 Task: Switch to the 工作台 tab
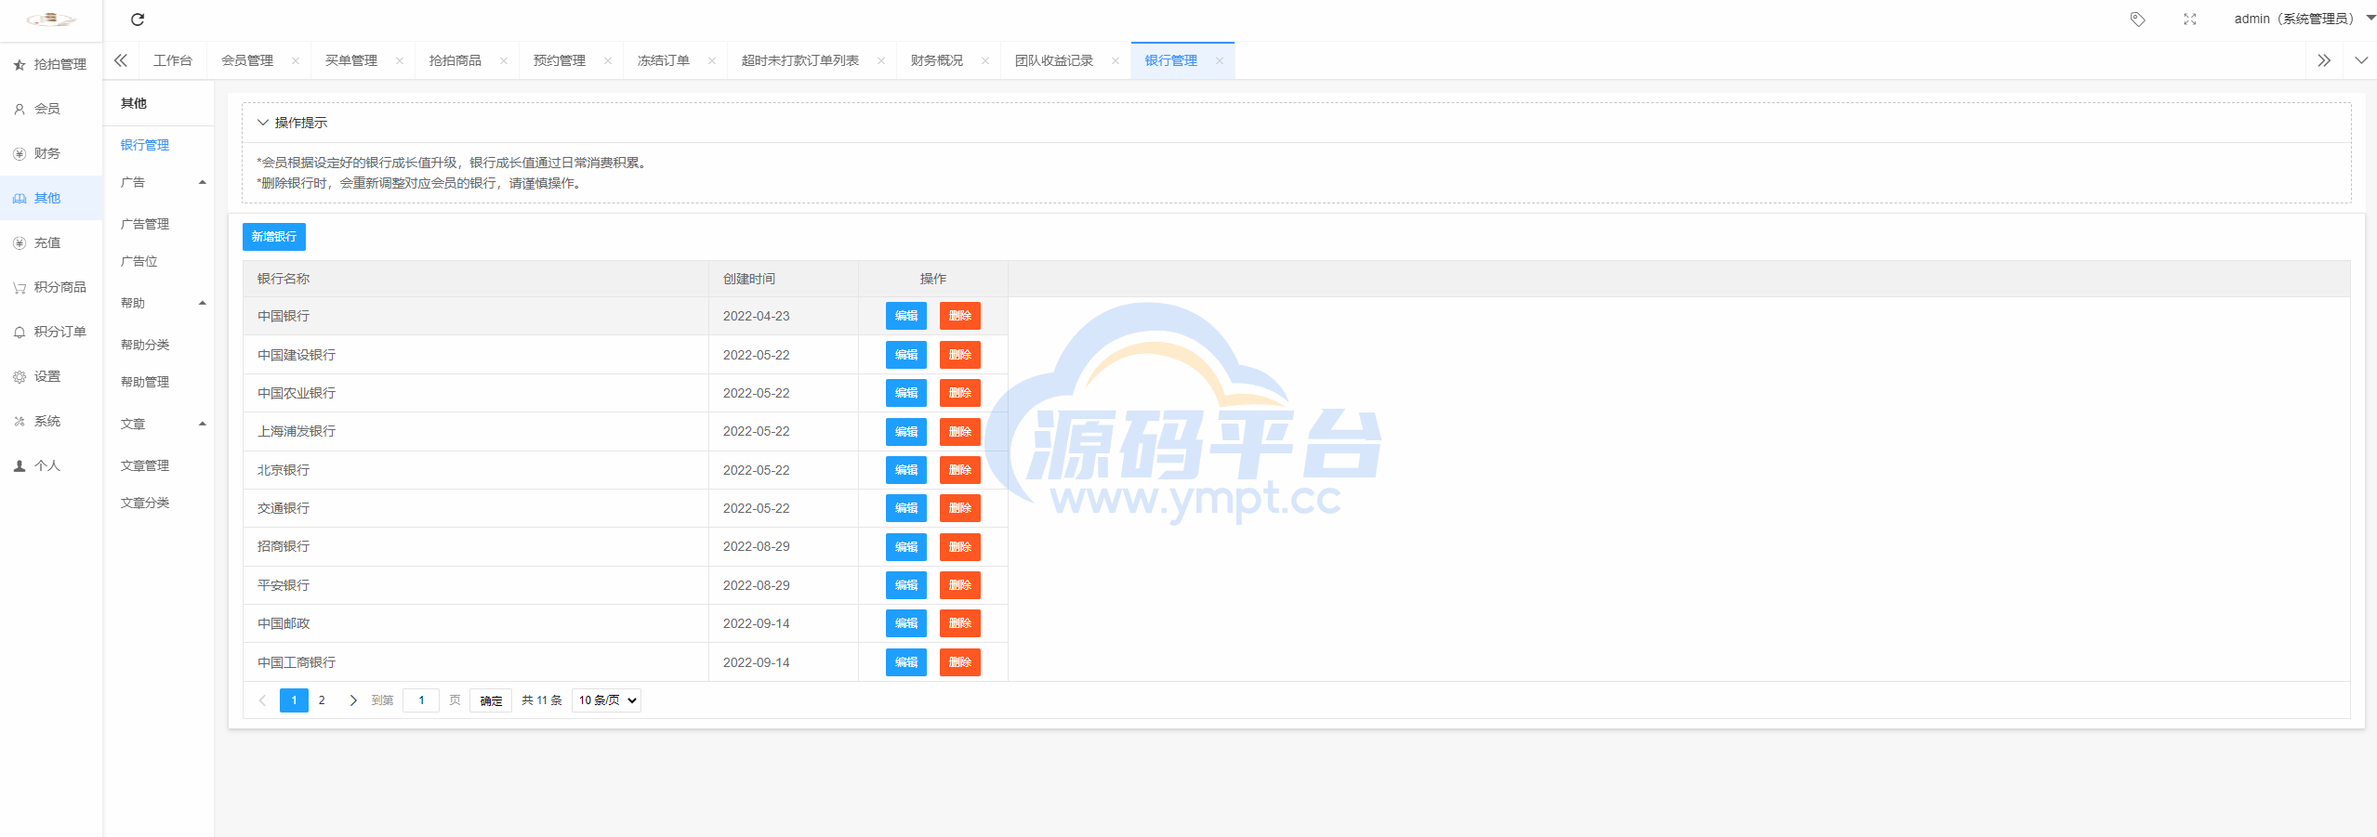tap(173, 60)
